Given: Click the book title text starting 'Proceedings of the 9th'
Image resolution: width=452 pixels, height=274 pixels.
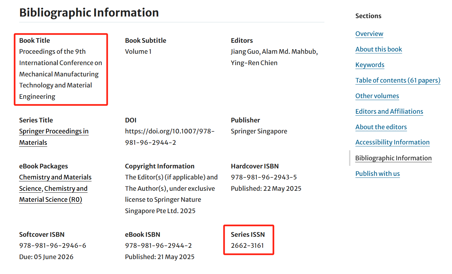Looking at the screenshot, I should click(x=61, y=74).
